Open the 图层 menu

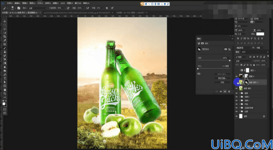(33, 3)
